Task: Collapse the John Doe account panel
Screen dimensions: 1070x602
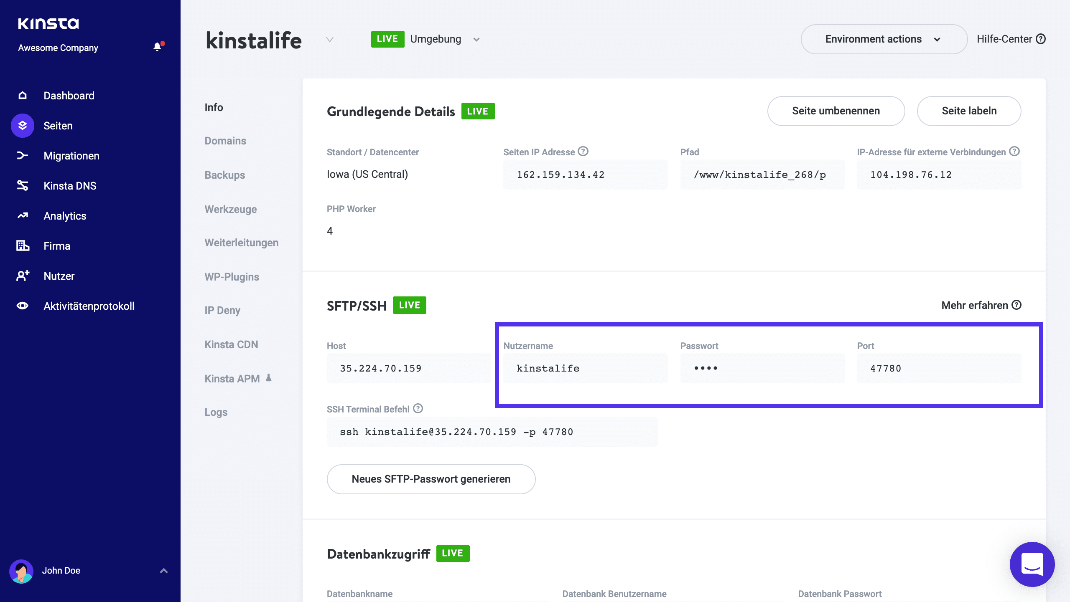Action: pos(163,570)
